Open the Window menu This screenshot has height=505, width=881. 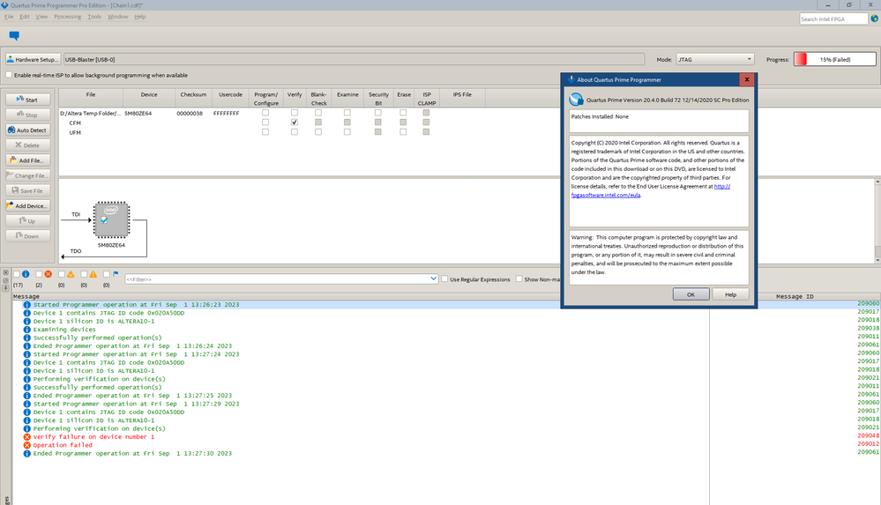coord(118,17)
